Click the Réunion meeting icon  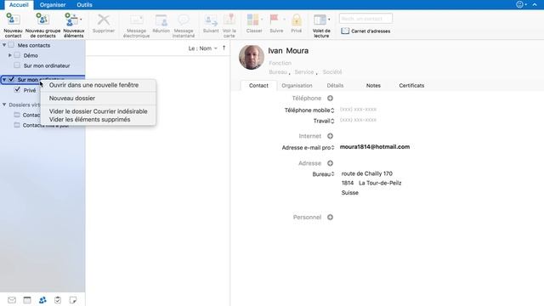[161, 20]
